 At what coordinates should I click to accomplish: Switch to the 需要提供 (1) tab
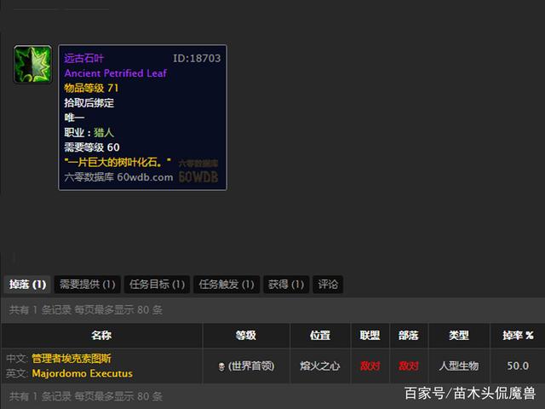click(x=87, y=285)
